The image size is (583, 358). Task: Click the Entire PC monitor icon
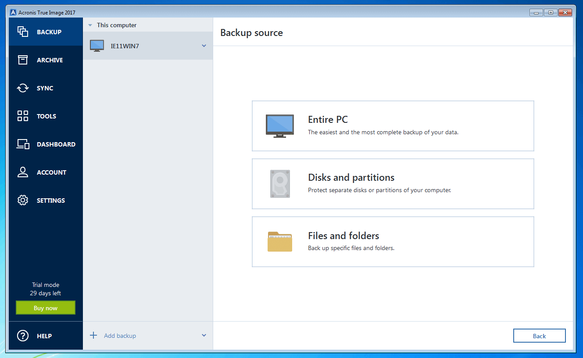[x=280, y=126]
